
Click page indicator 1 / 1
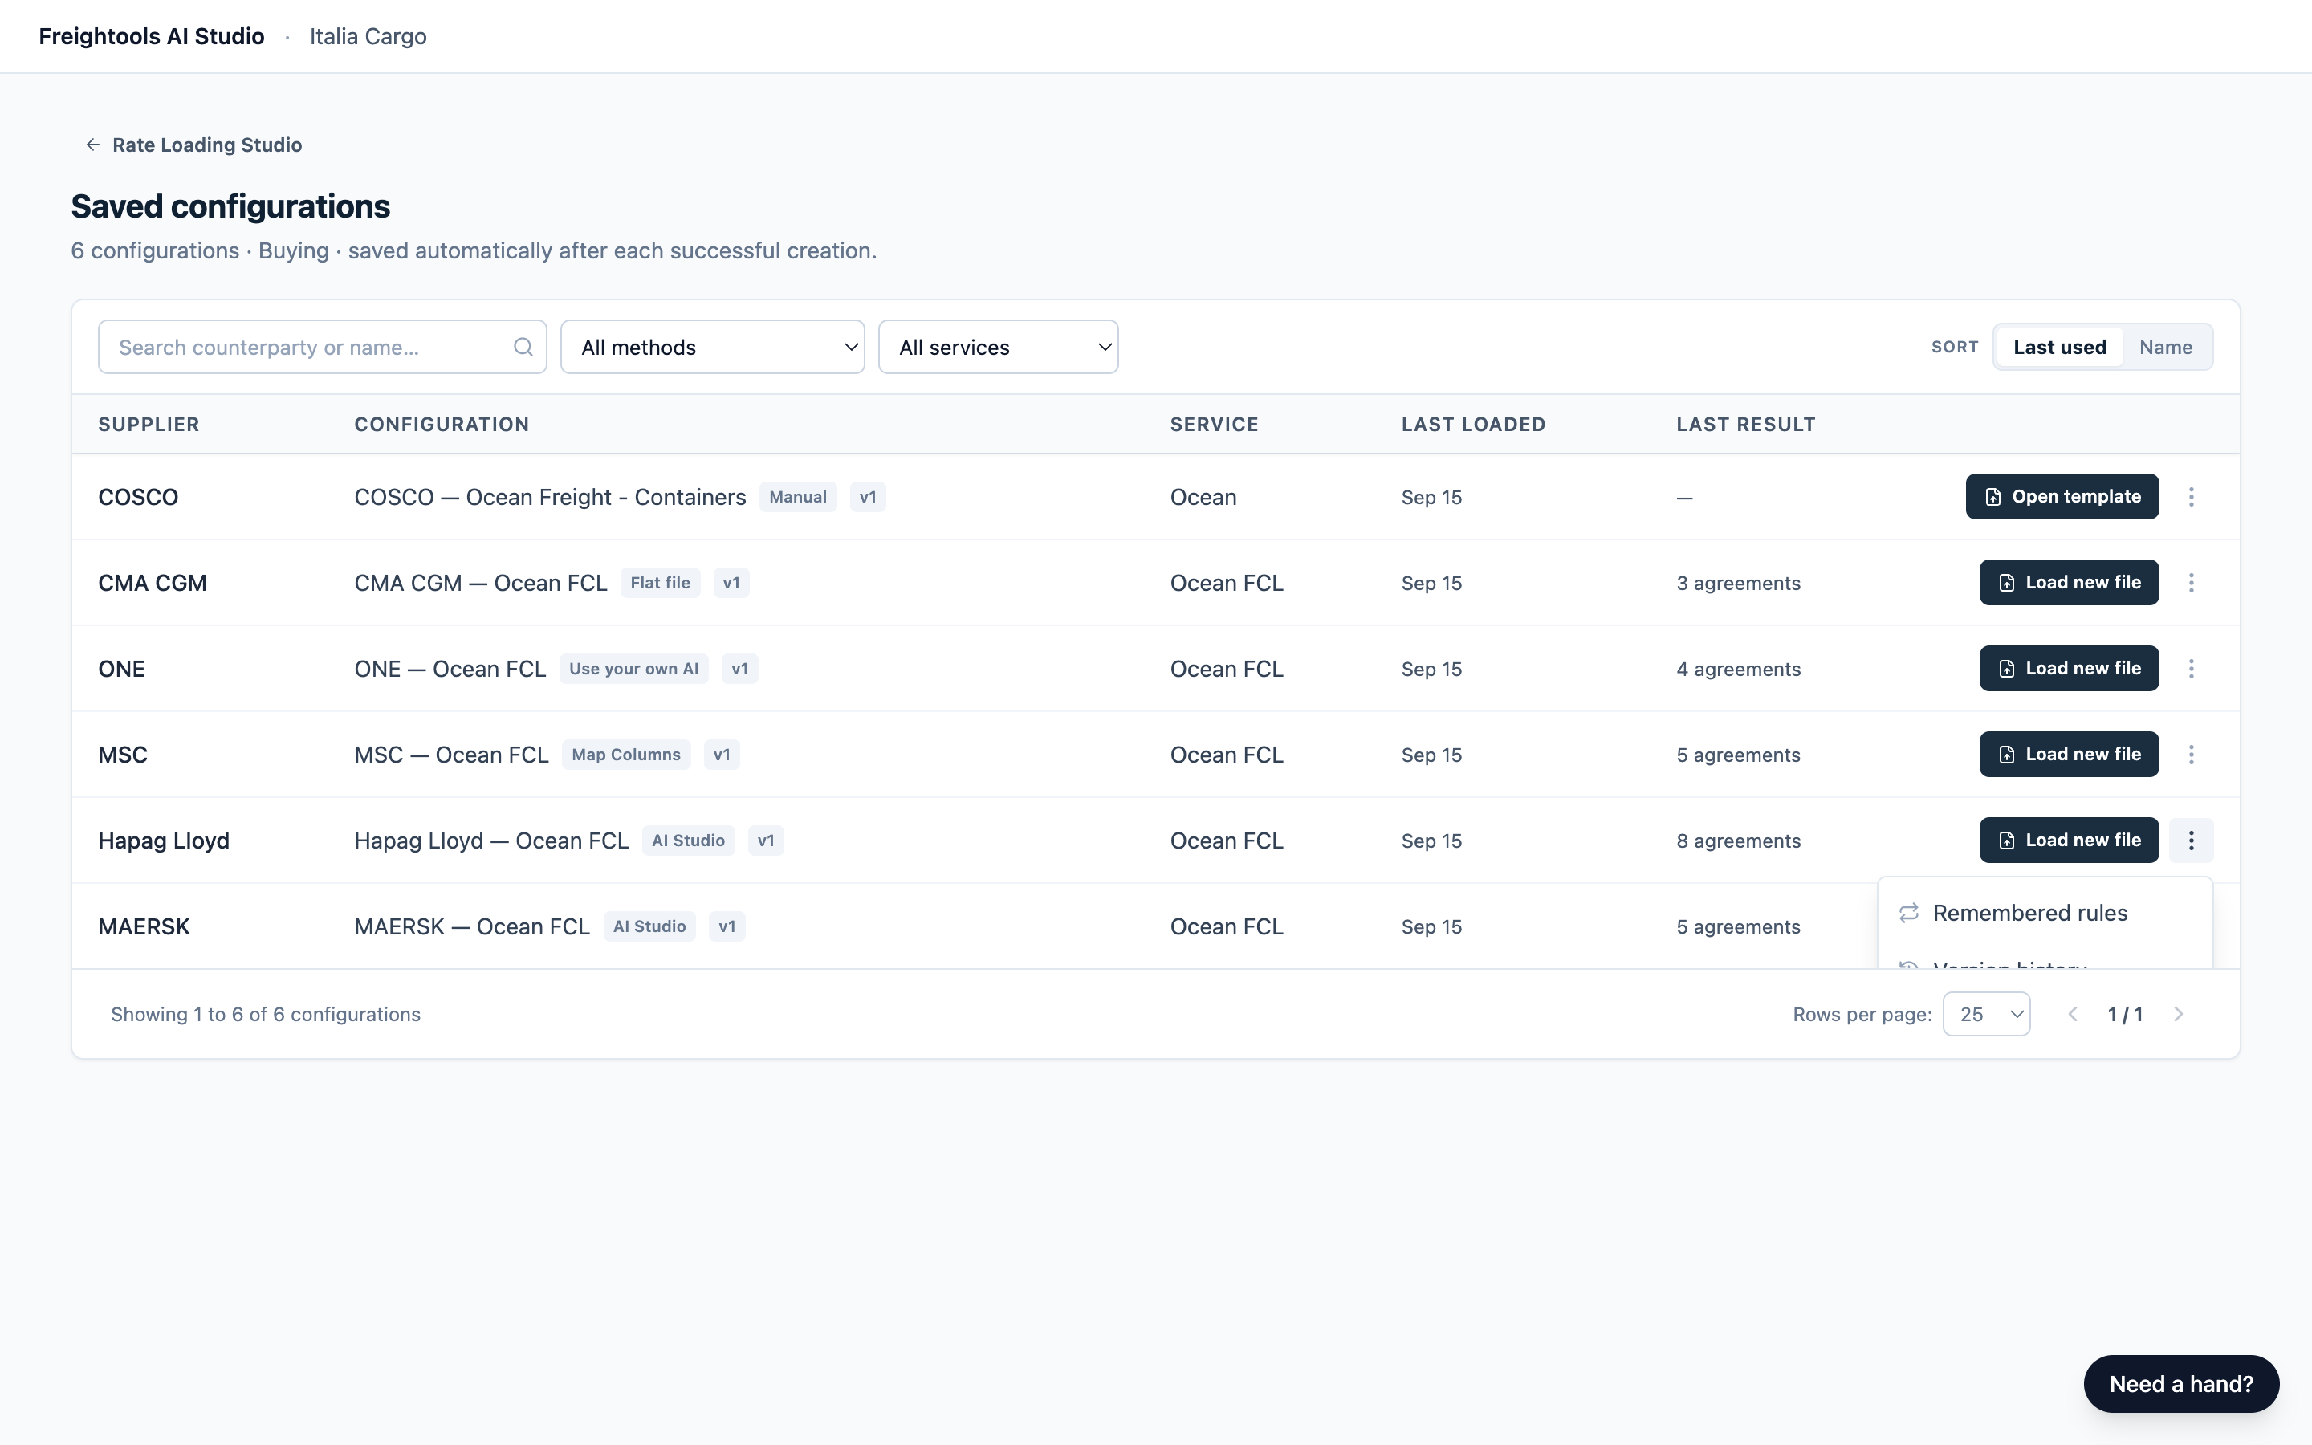point(2125,1014)
